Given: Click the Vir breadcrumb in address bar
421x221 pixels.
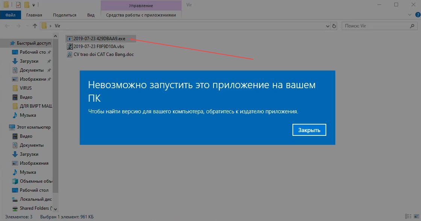Looking at the screenshot, I should pyautogui.click(x=58, y=26).
